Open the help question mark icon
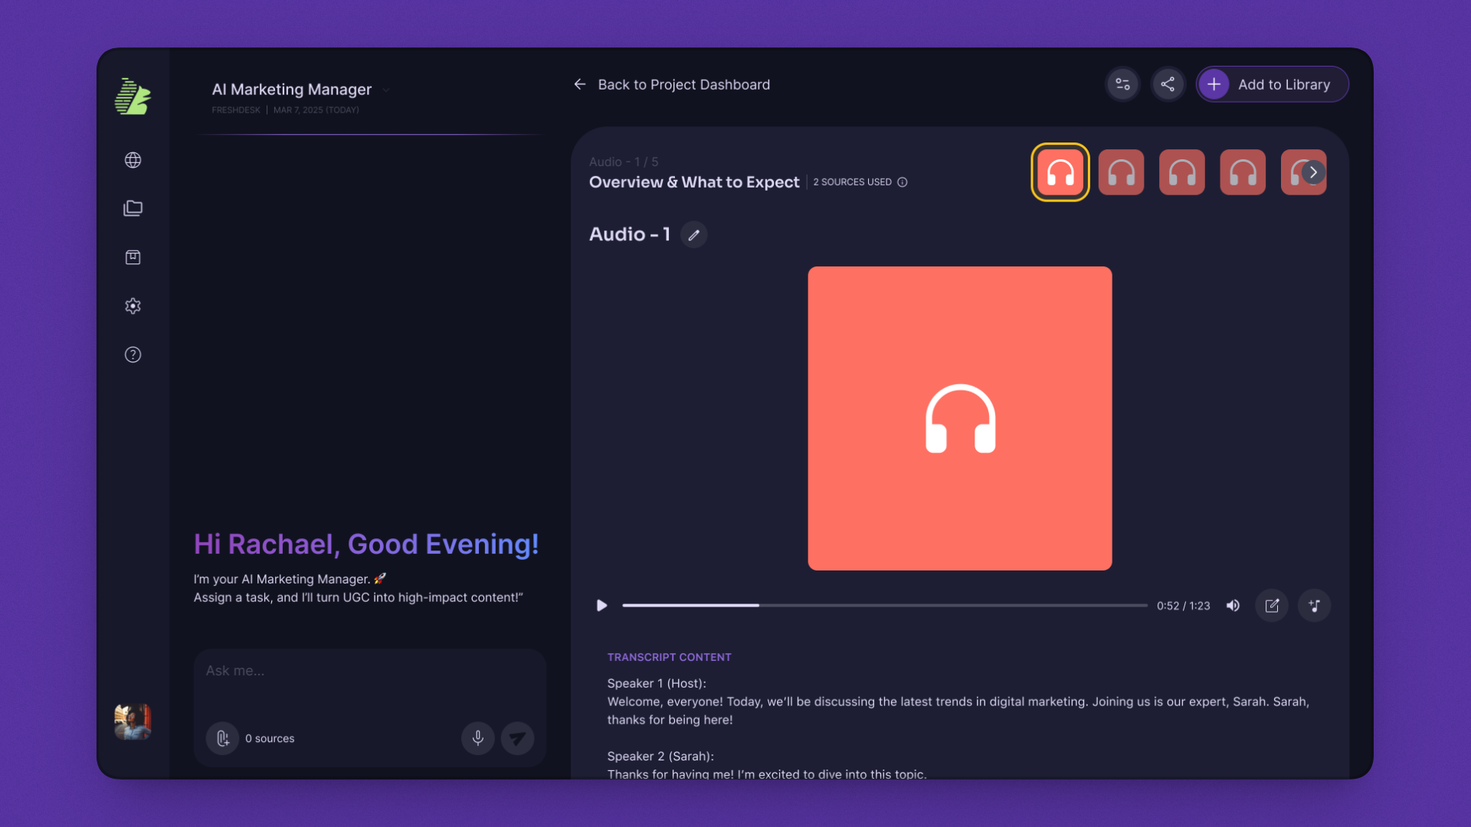 (133, 355)
